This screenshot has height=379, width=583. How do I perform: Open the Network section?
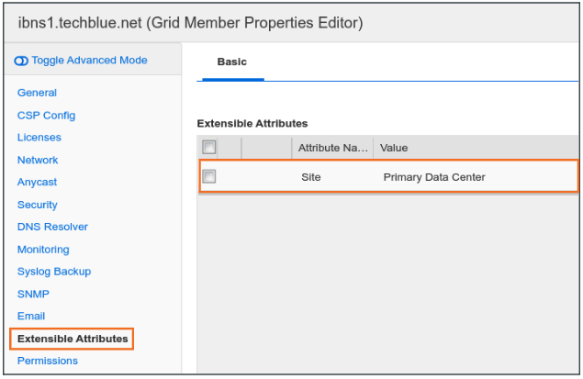(x=38, y=160)
